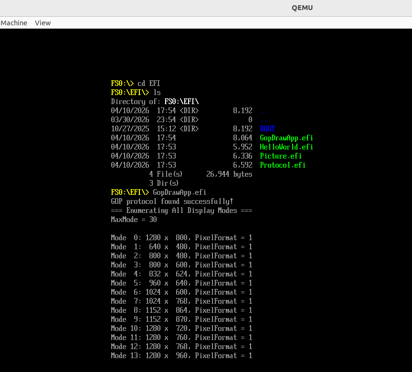This screenshot has width=412, height=372.
Task: Click the Mode 1: 640 x 480 line
Action: (x=181, y=246)
